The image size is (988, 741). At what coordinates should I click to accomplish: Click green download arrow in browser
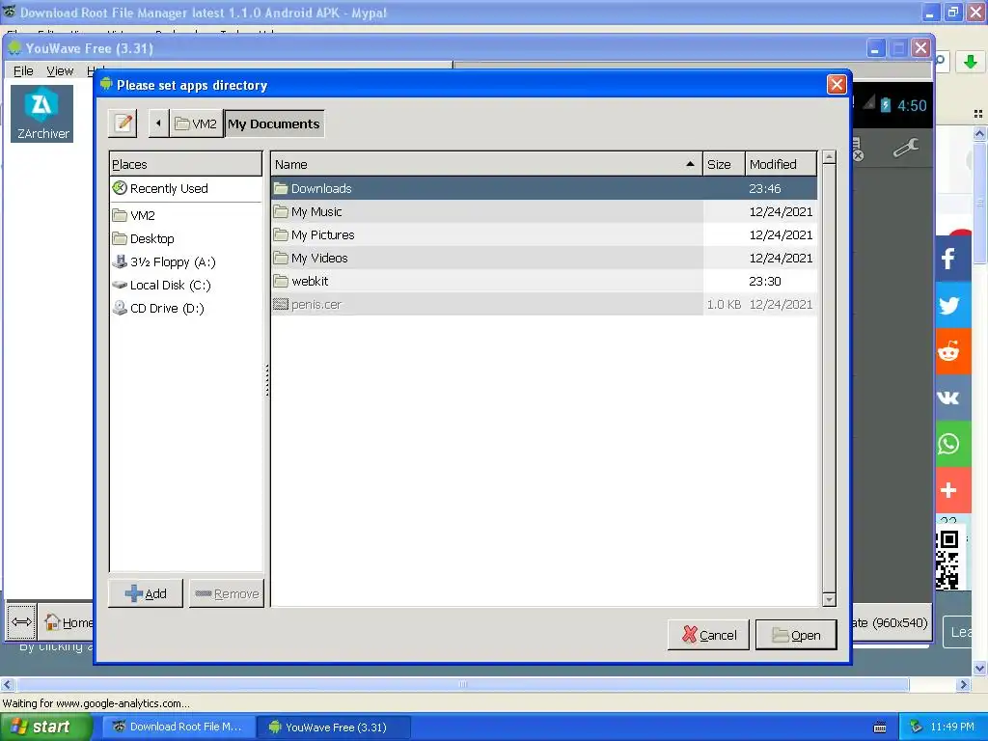click(x=971, y=61)
